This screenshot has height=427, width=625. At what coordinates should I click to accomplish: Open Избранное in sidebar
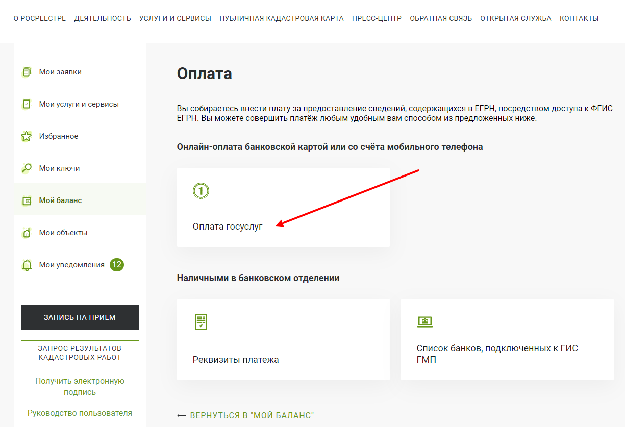tap(80, 136)
